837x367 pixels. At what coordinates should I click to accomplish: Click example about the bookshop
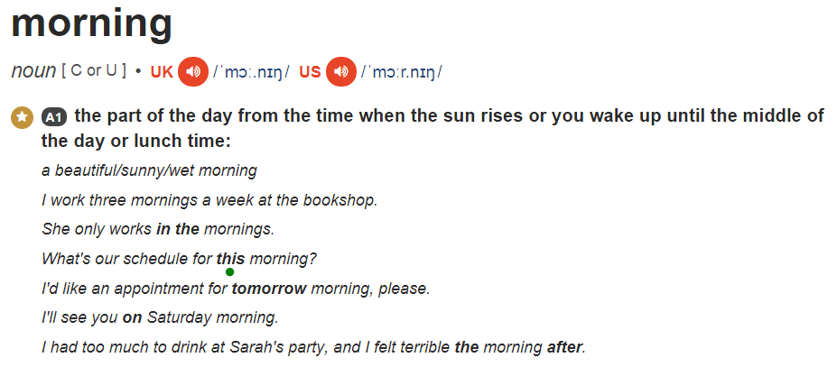click(209, 200)
